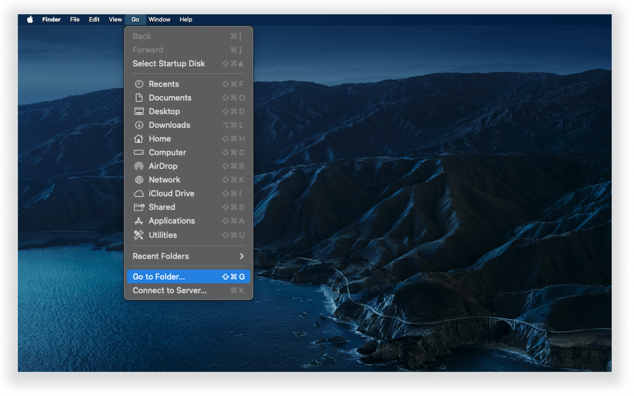The height and width of the screenshot is (396, 634).
Task: Open the Finder menu
Action: point(51,20)
